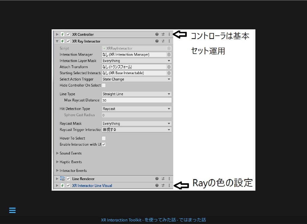Image resolution: width=307 pixels, height=224 pixels.
Task: Disable XR Interactor Line Visual checkbox
Action: (68, 185)
